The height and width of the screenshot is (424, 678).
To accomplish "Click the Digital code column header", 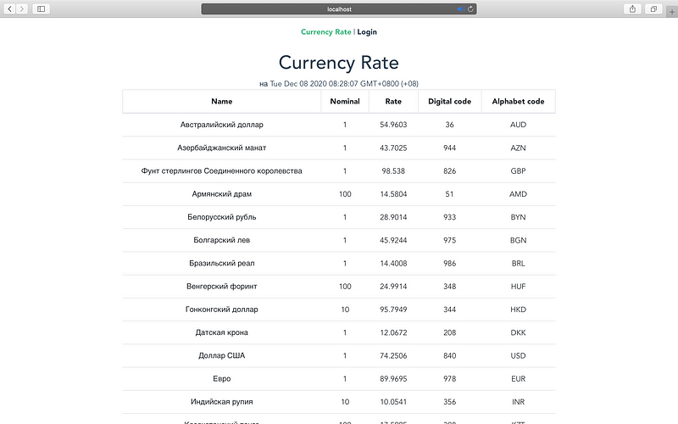I will [x=449, y=101].
